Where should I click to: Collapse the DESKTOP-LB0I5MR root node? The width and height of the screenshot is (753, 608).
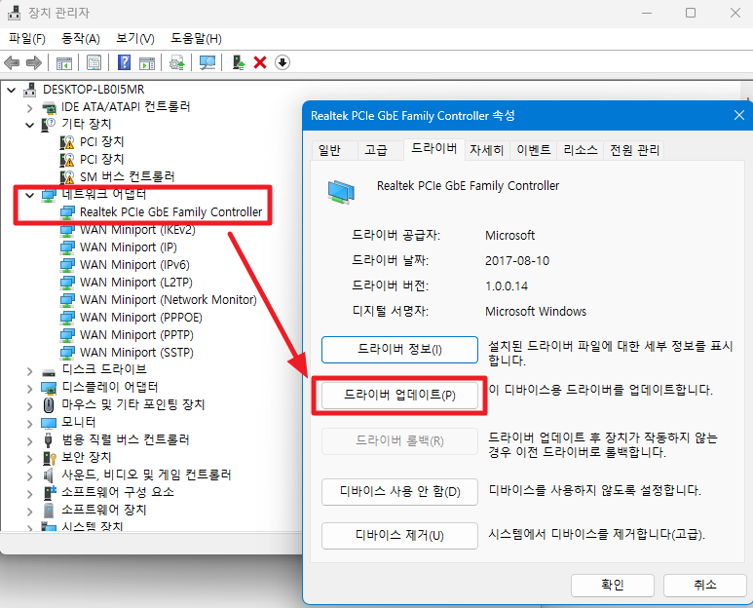coord(12,90)
